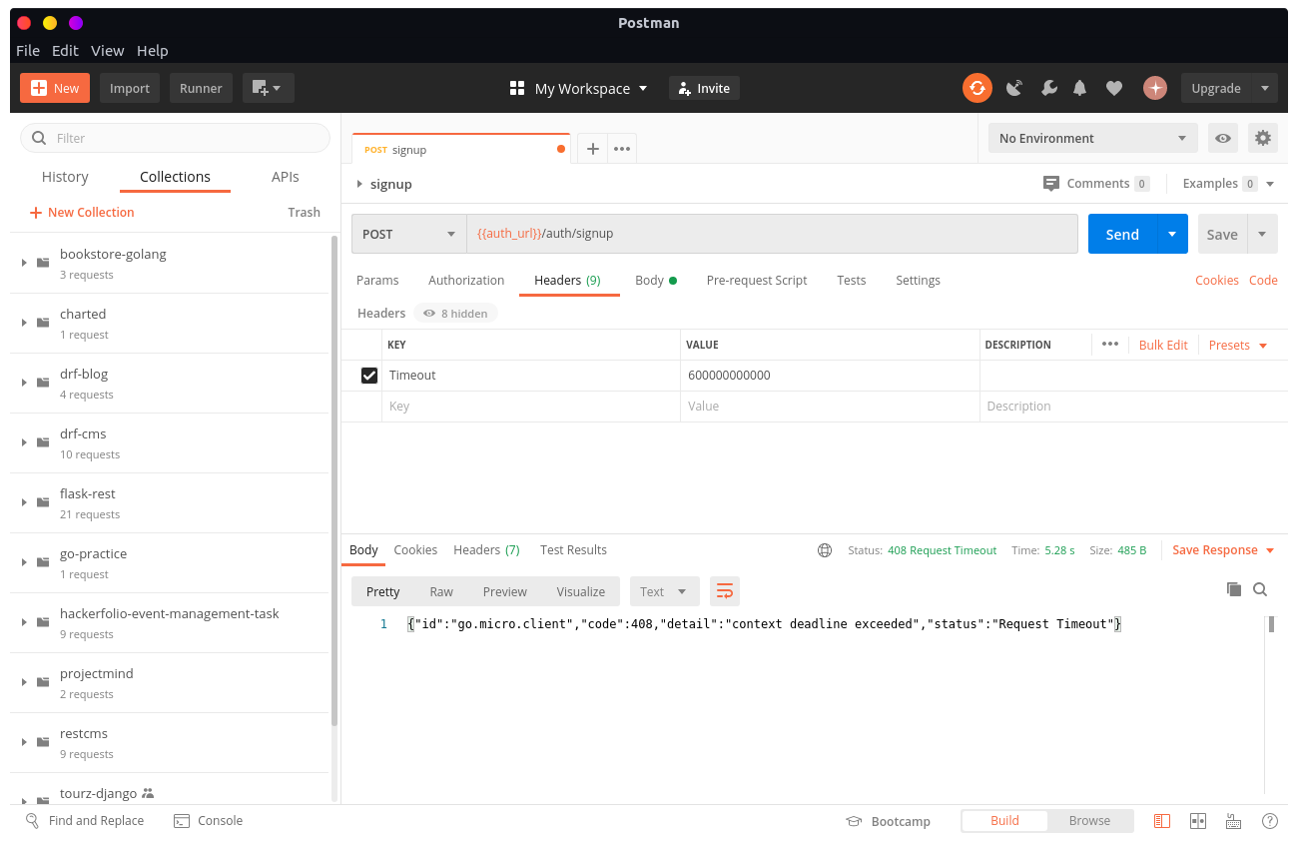Screen dimensions: 1298x847
Task: Select the Raw response view
Action: click(441, 591)
